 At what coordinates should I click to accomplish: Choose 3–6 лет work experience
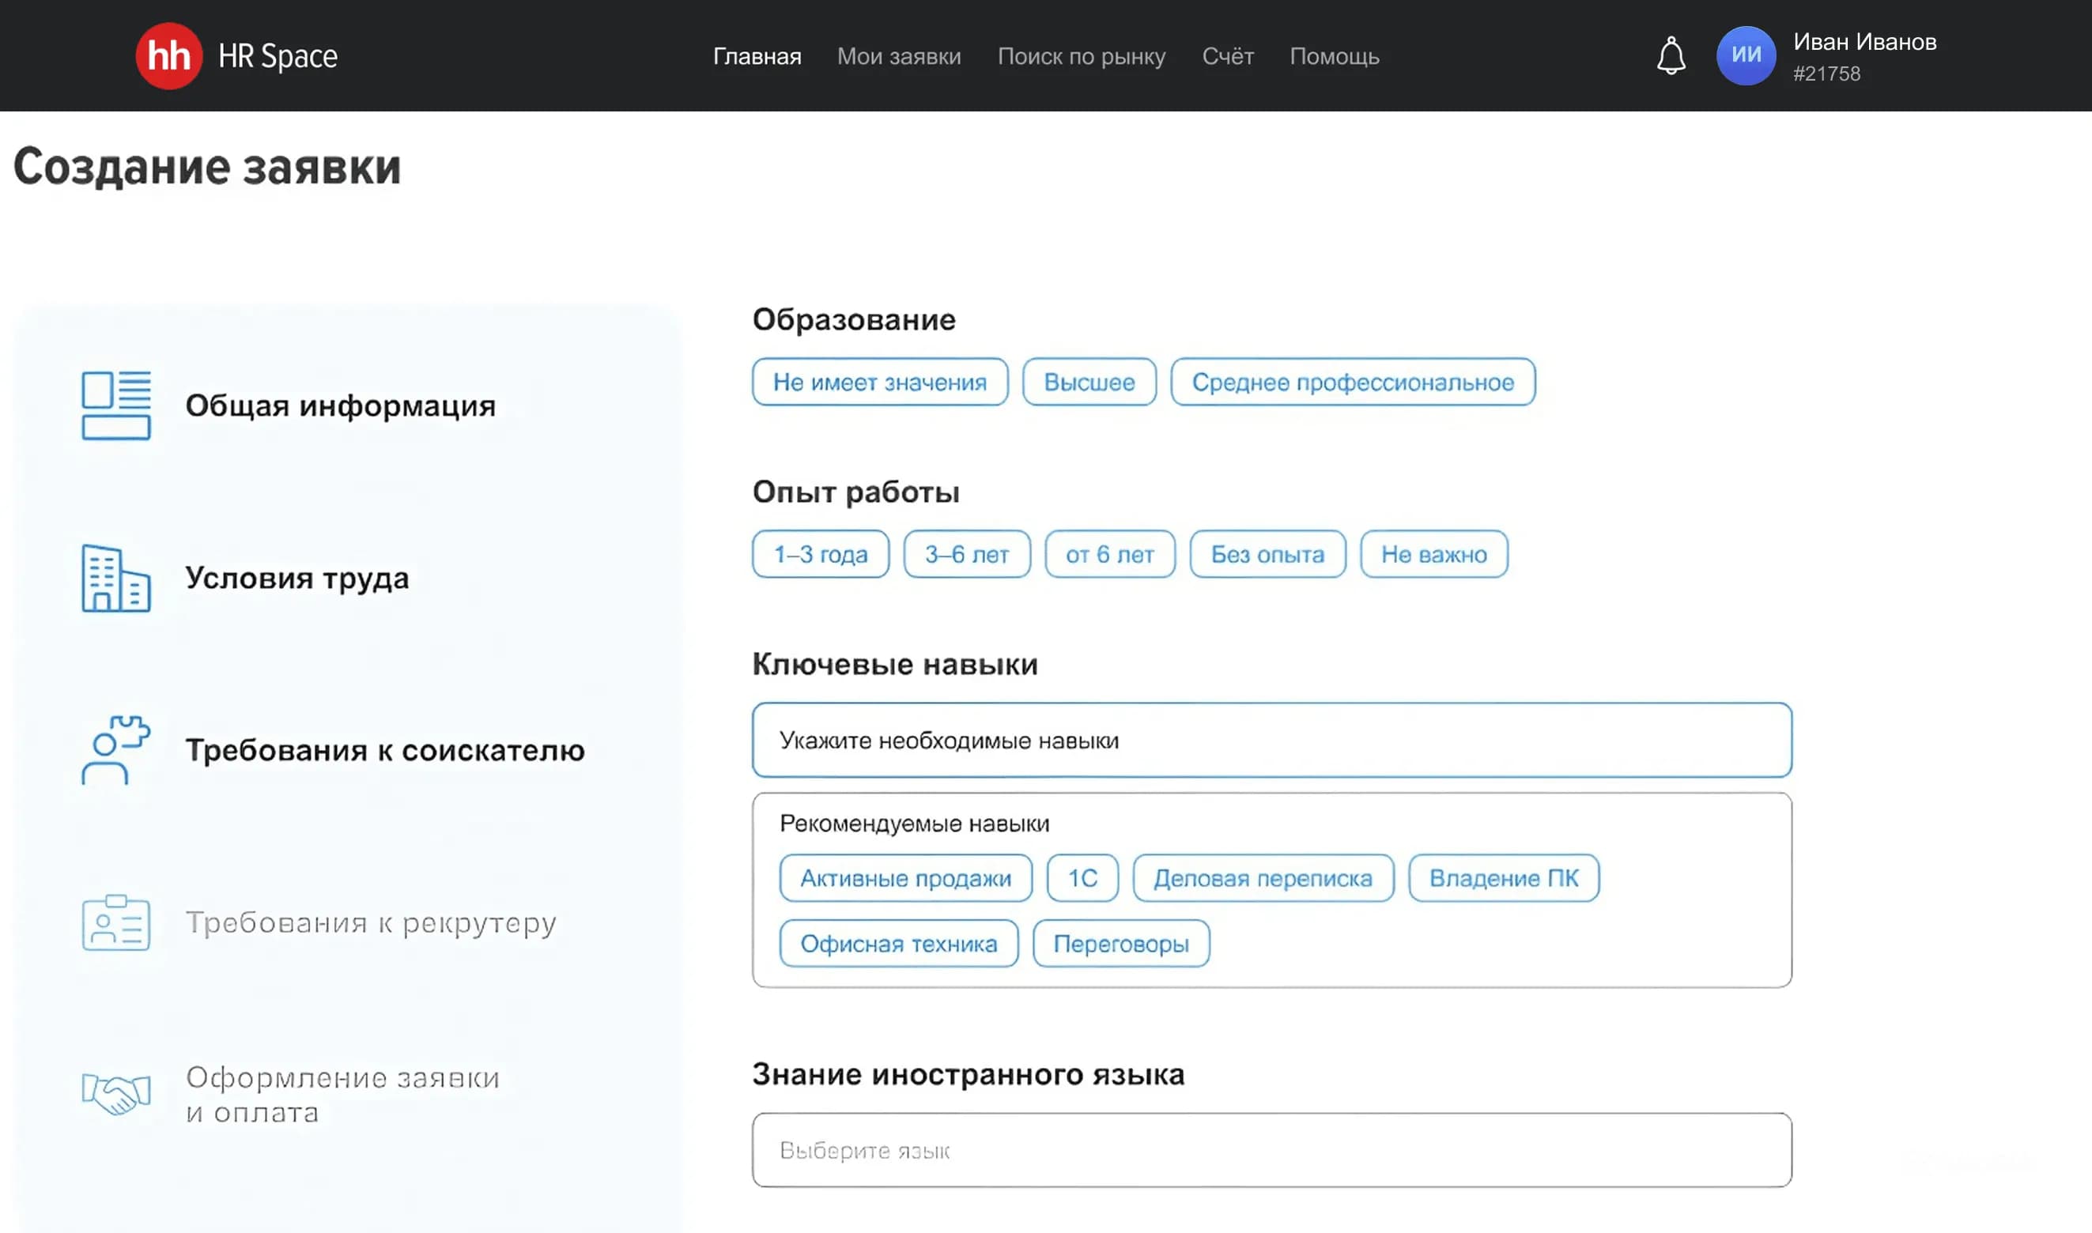967,554
